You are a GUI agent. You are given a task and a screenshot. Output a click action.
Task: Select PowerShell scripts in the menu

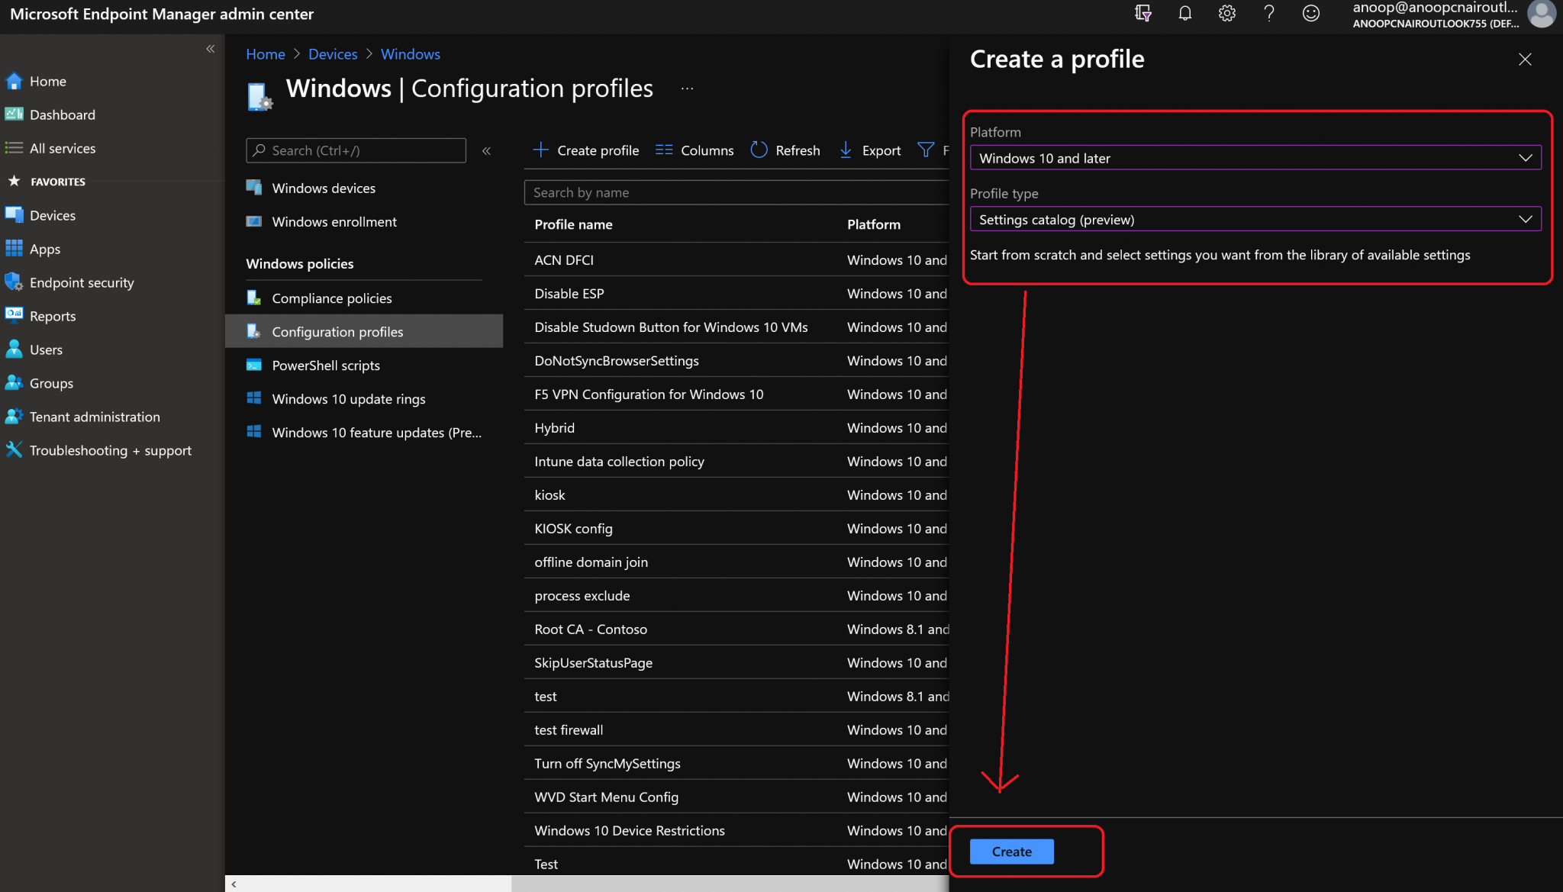tap(326, 365)
